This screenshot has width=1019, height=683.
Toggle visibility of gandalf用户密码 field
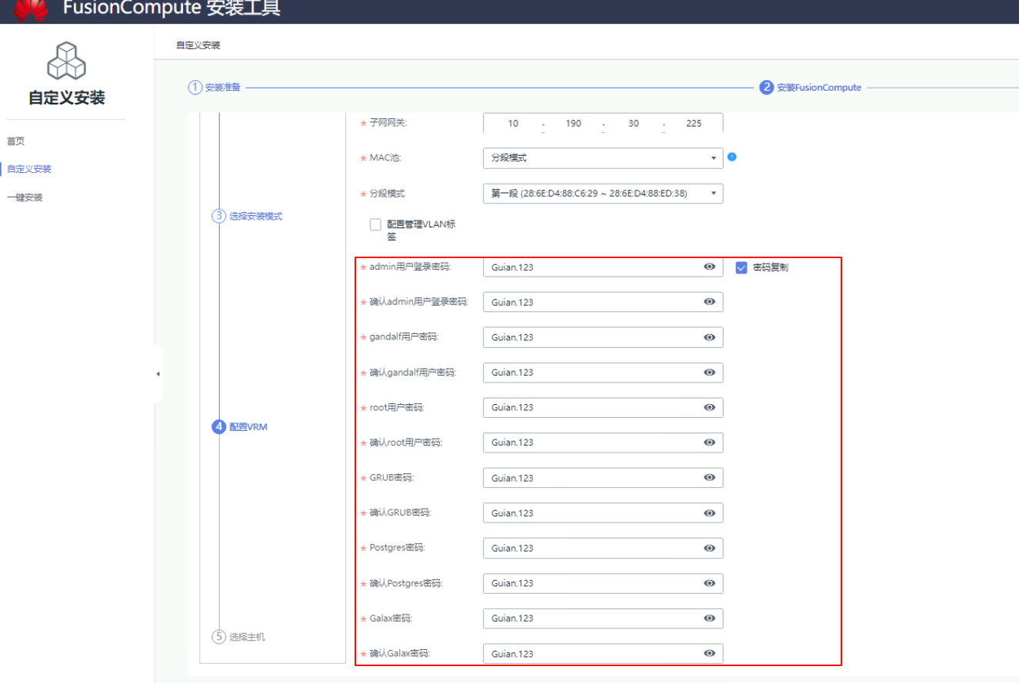coord(709,337)
